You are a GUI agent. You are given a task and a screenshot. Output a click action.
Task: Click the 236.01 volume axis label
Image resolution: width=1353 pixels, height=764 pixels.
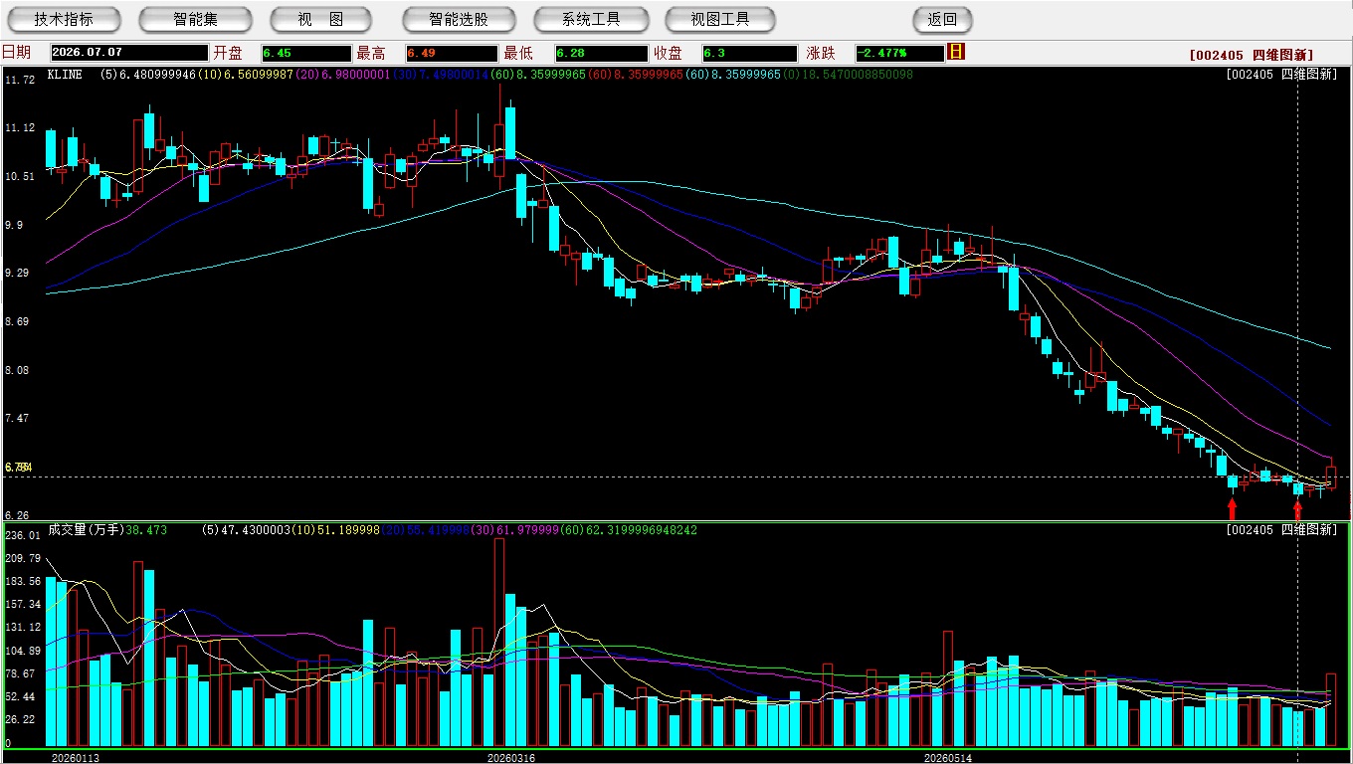pos(22,535)
